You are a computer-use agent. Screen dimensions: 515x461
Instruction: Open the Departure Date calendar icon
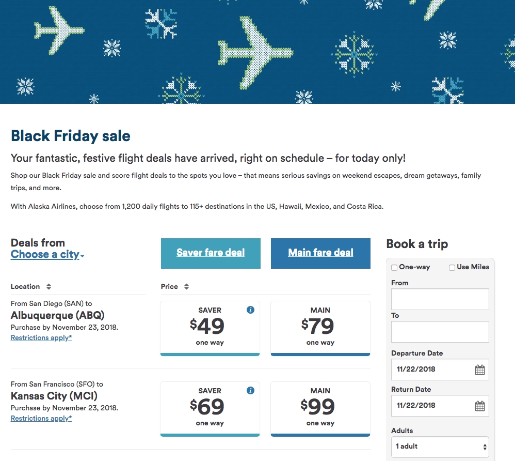480,370
